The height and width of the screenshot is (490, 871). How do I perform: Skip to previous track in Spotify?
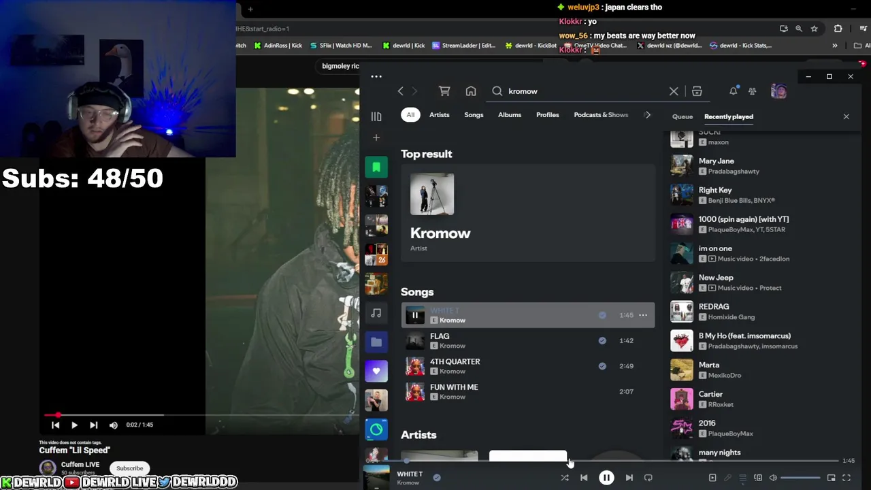click(584, 478)
